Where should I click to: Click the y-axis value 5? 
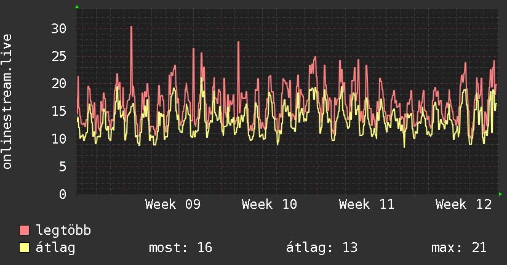[63, 167]
